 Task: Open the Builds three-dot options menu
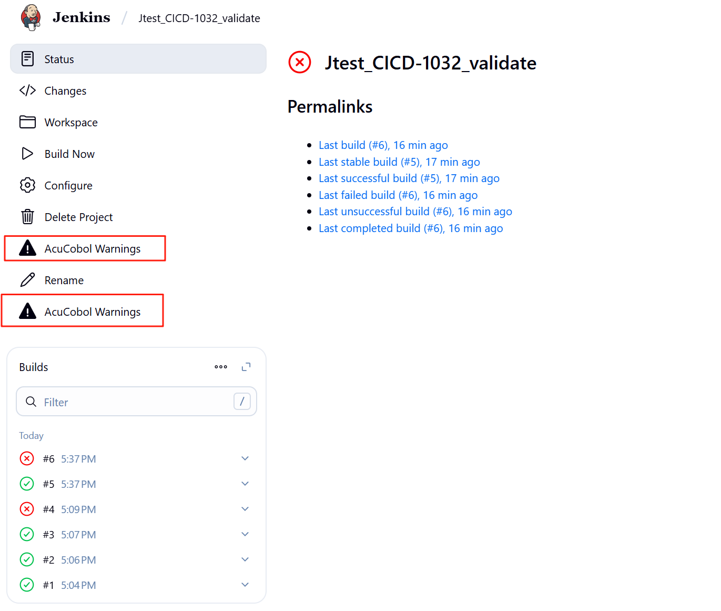click(221, 367)
